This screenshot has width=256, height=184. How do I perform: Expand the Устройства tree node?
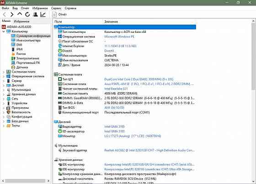click(4, 103)
